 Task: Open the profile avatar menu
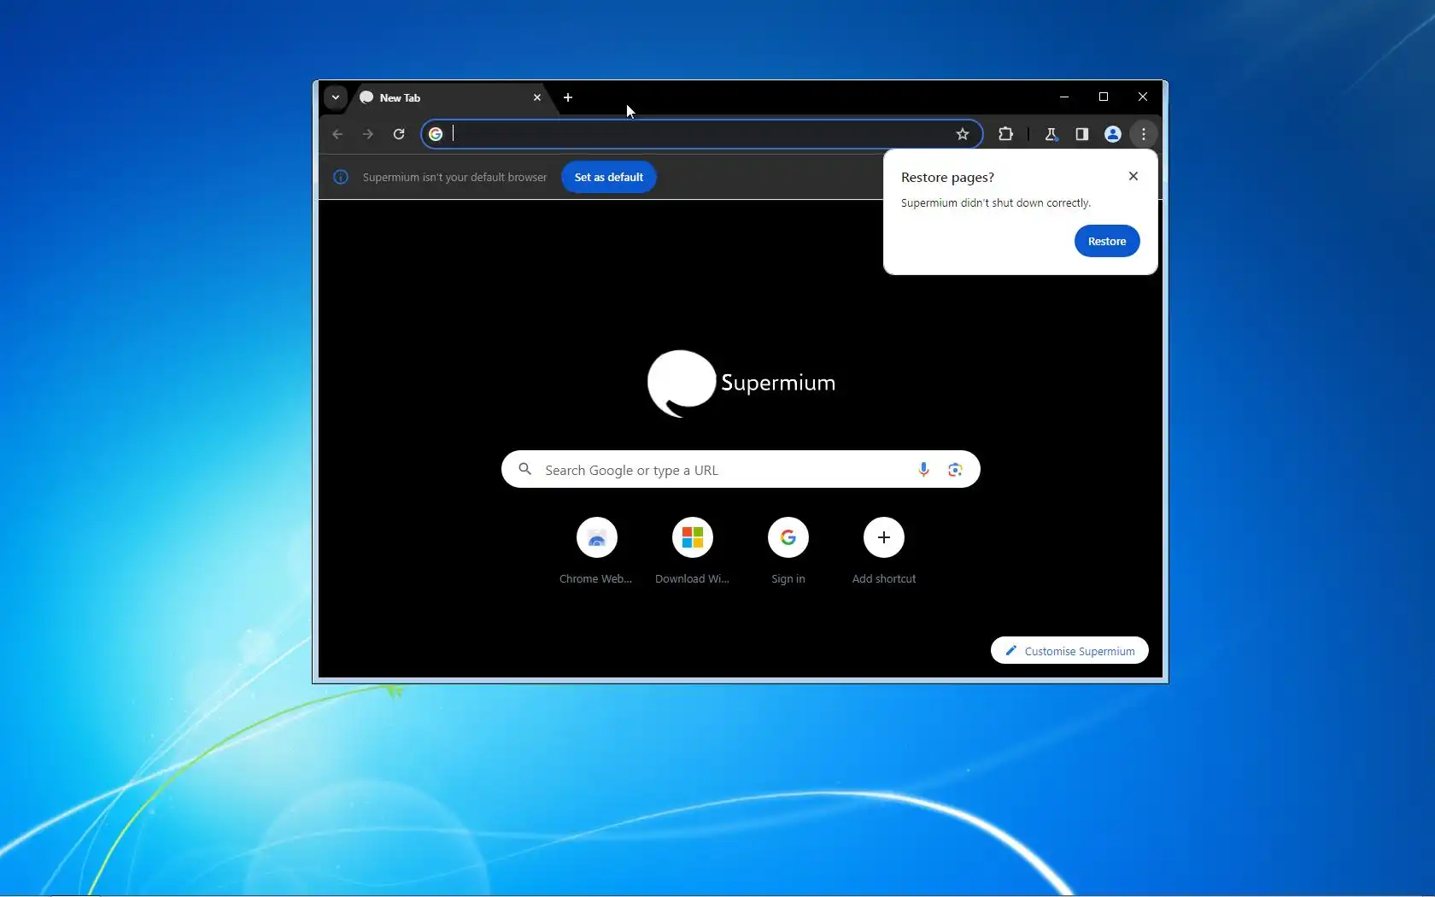tap(1113, 134)
